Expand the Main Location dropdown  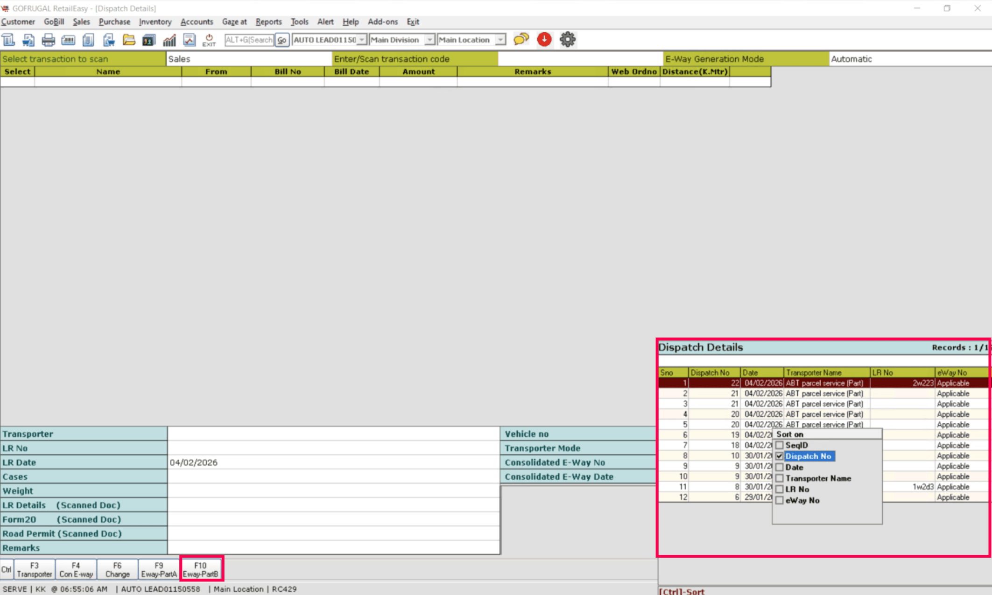click(x=500, y=40)
